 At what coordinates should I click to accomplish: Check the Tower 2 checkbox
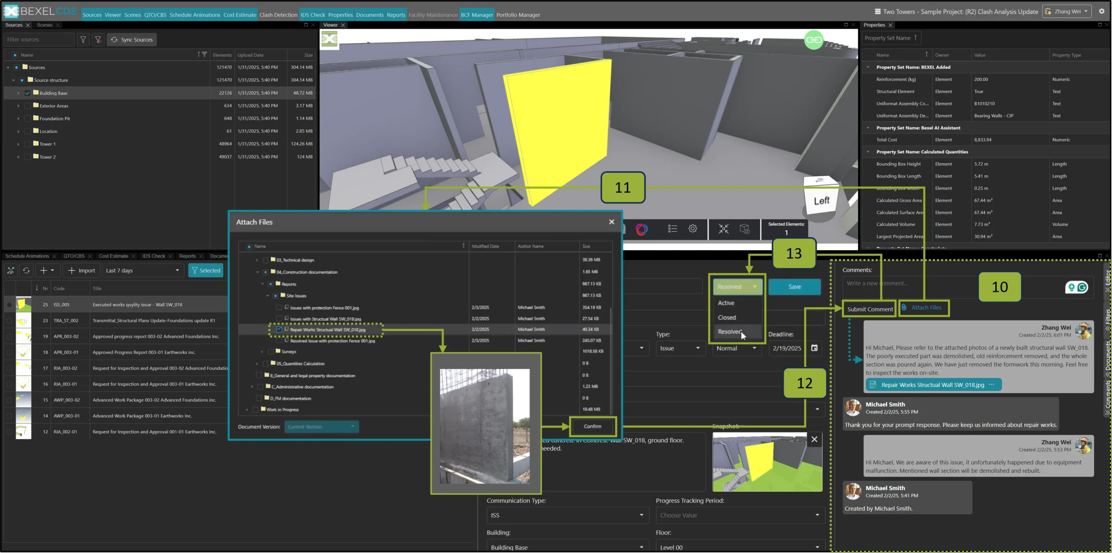[x=27, y=157]
